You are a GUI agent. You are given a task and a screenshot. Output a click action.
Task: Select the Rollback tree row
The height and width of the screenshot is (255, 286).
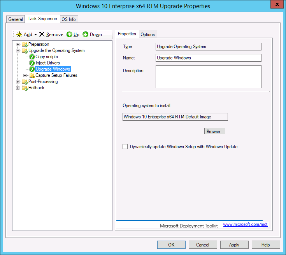37,88
